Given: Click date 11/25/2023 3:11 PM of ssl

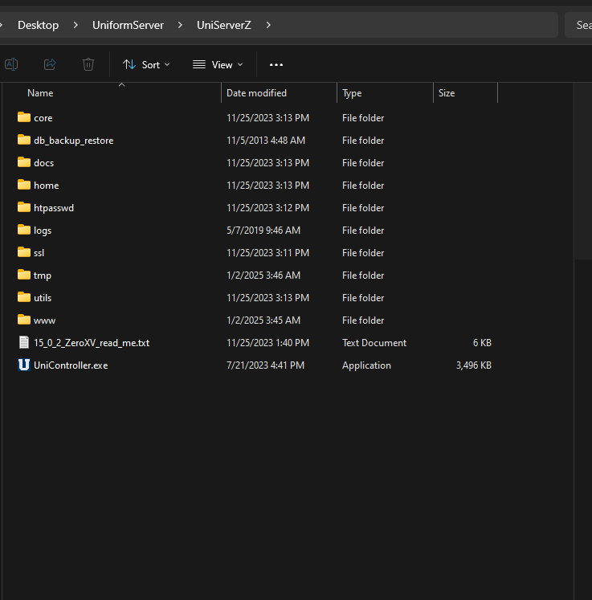Looking at the screenshot, I should [x=267, y=253].
